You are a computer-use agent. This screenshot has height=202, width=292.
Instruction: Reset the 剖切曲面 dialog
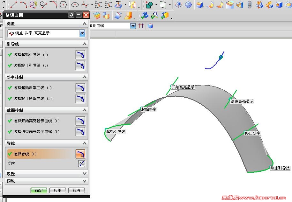pyautogui.click(x=71, y=15)
